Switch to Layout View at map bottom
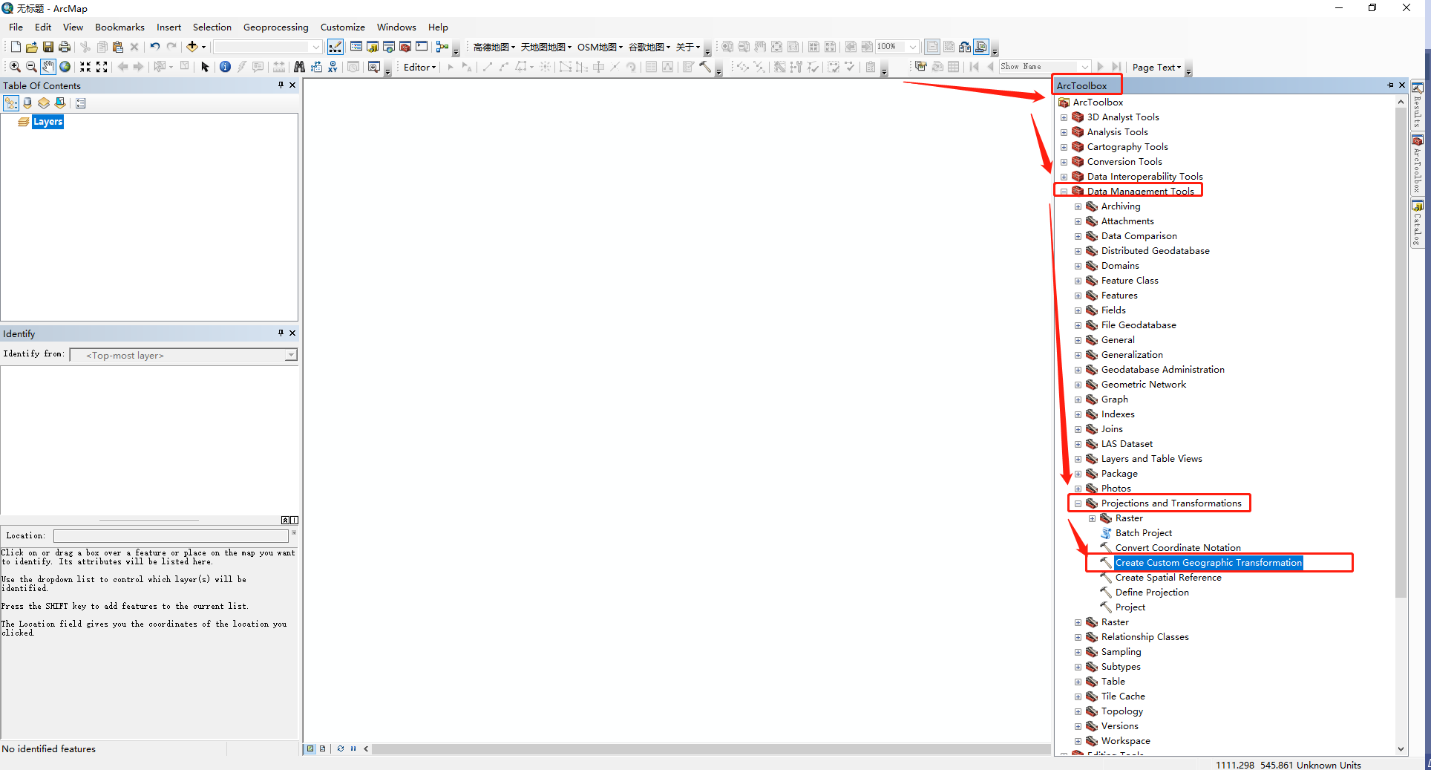 click(322, 748)
